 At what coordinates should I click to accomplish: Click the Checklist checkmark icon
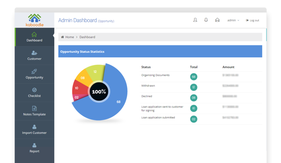(34, 90)
